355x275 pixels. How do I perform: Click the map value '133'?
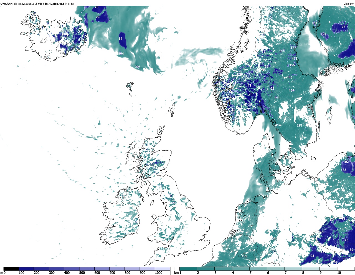click(x=344, y=170)
